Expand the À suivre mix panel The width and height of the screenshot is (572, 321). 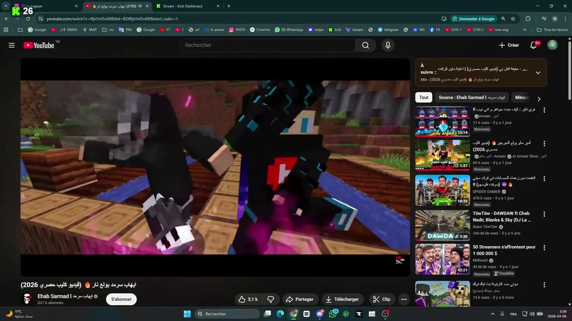[x=538, y=73]
